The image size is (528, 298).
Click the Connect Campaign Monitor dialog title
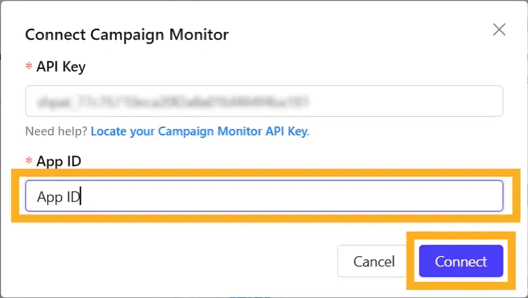[x=127, y=35]
